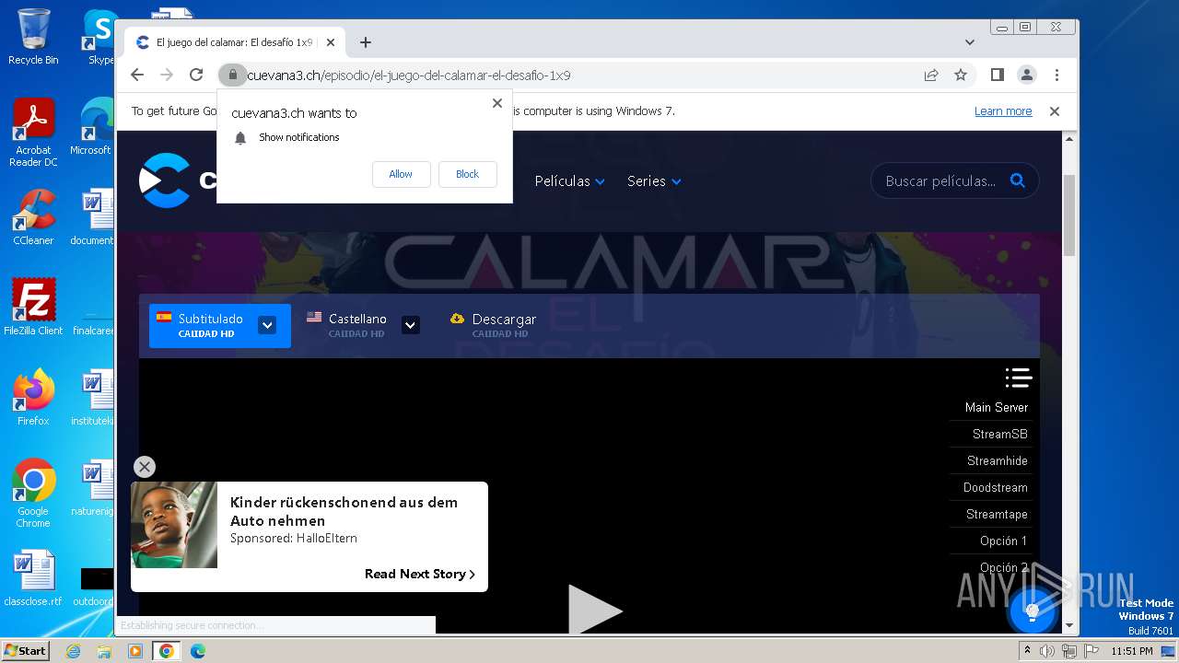The width and height of the screenshot is (1179, 663).
Task: Click Chrome icon in taskbar
Action: (x=167, y=651)
